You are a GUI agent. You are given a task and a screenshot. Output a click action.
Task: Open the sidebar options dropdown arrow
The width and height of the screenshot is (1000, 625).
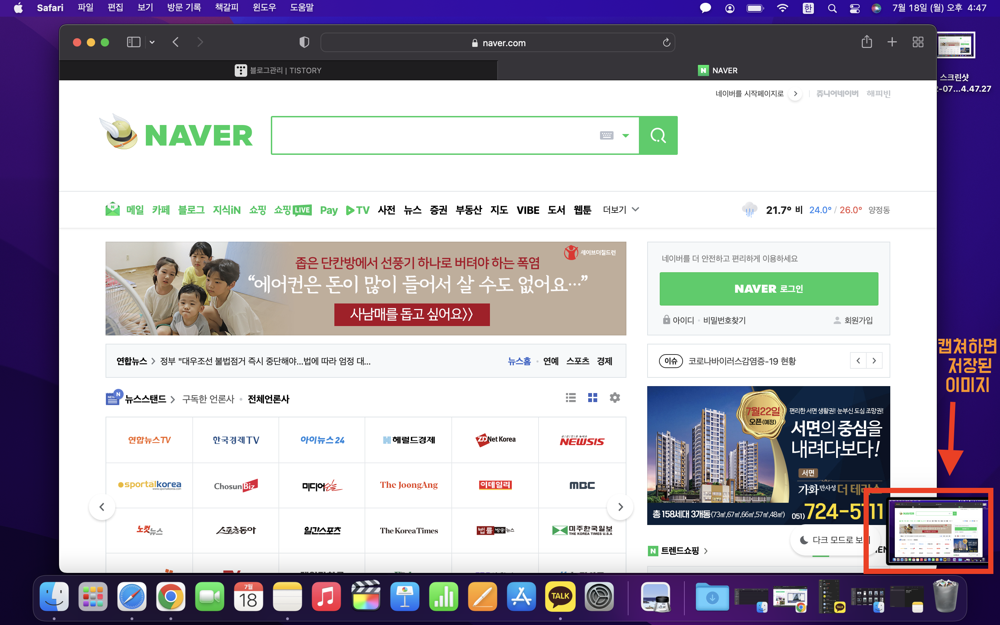pyautogui.click(x=152, y=42)
